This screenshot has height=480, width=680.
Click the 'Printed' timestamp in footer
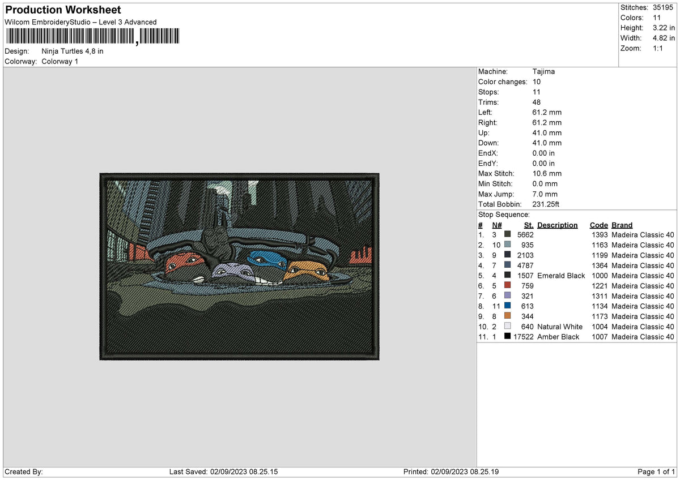pyautogui.click(x=451, y=472)
